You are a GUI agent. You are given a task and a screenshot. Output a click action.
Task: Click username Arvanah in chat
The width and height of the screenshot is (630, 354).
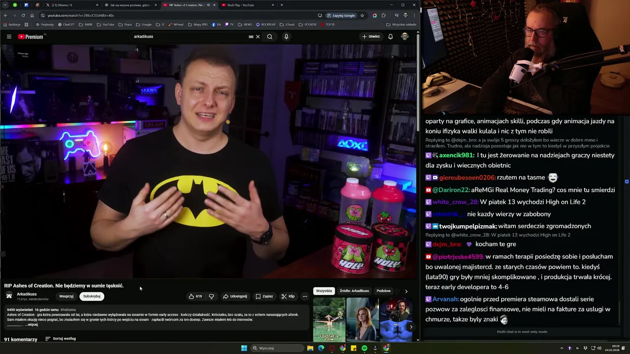[x=446, y=299]
